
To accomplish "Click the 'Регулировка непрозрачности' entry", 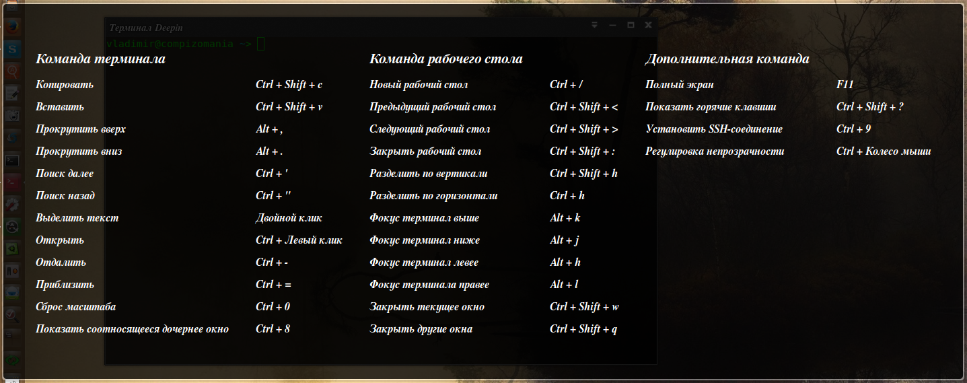I will pos(715,151).
